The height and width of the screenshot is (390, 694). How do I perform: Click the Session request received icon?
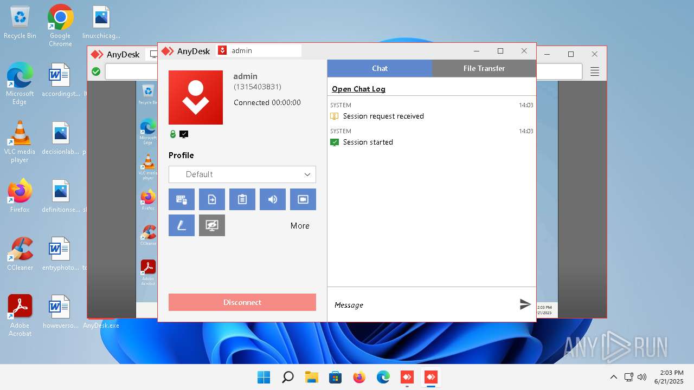click(x=335, y=116)
